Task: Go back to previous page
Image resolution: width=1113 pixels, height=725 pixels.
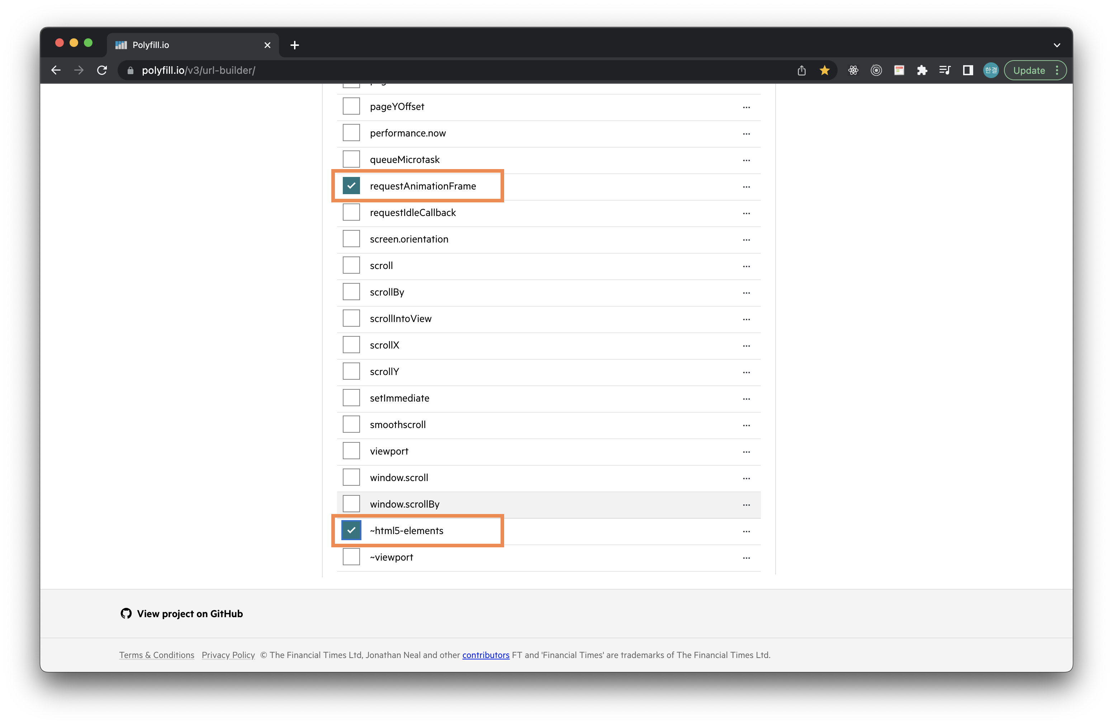Action: (56, 70)
